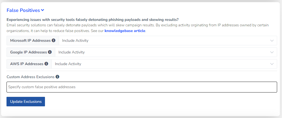
Task: Open the Microsoft IP Addresses activity dropdown
Action: (x=168, y=40)
